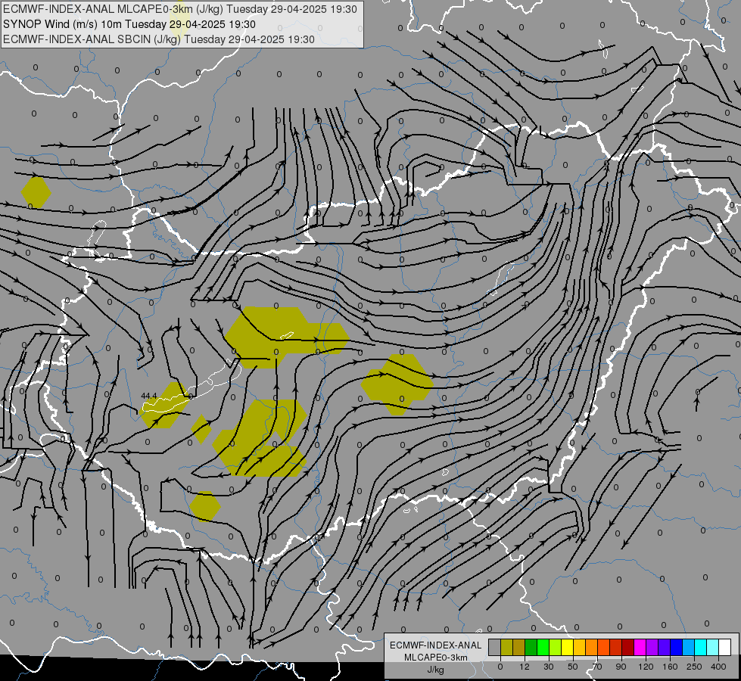This screenshot has height=681, width=741.
Task: Click the dark green legend swatch above 12
Action: point(531,647)
